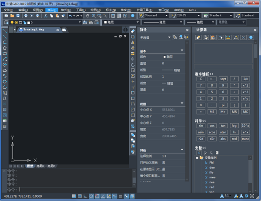
Task: Select the Line tool in draw toolbar
Action: pyautogui.click(x=4, y=31)
